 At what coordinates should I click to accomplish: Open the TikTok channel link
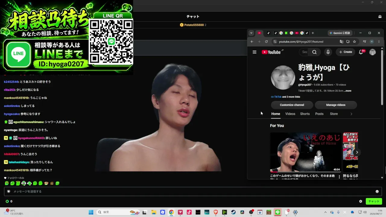point(277,97)
